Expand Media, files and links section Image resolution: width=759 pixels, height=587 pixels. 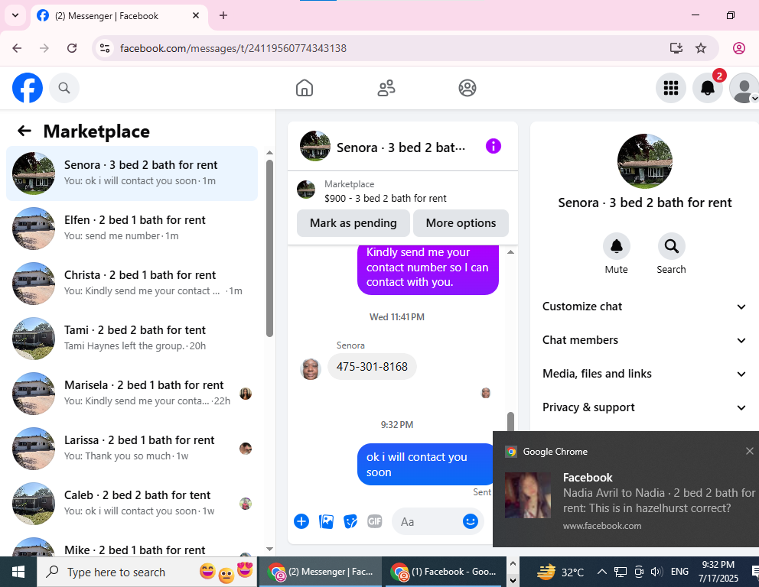[x=644, y=374]
